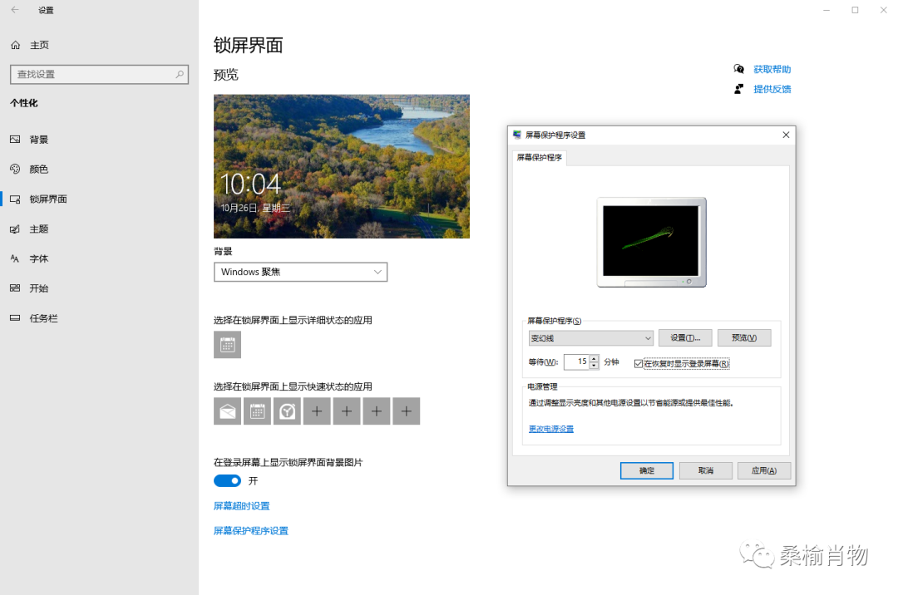
Task: Click the screensaver dialog title icon
Action: tap(517, 135)
